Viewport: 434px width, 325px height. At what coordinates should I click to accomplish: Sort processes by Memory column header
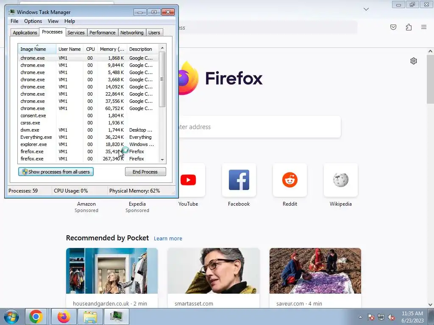[112, 49]
